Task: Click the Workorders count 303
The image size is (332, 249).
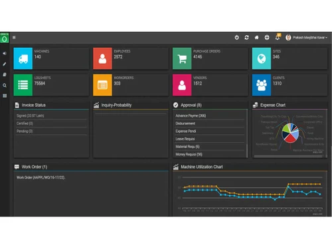Action: (117, 84)
